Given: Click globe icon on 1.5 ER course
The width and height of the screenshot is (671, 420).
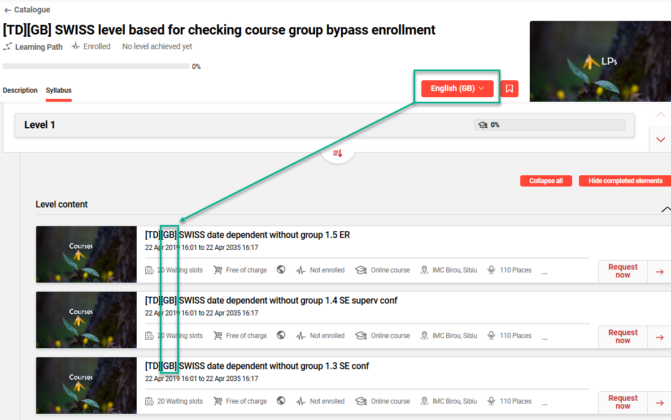Looking at the screenshot, I should point(281,270).
